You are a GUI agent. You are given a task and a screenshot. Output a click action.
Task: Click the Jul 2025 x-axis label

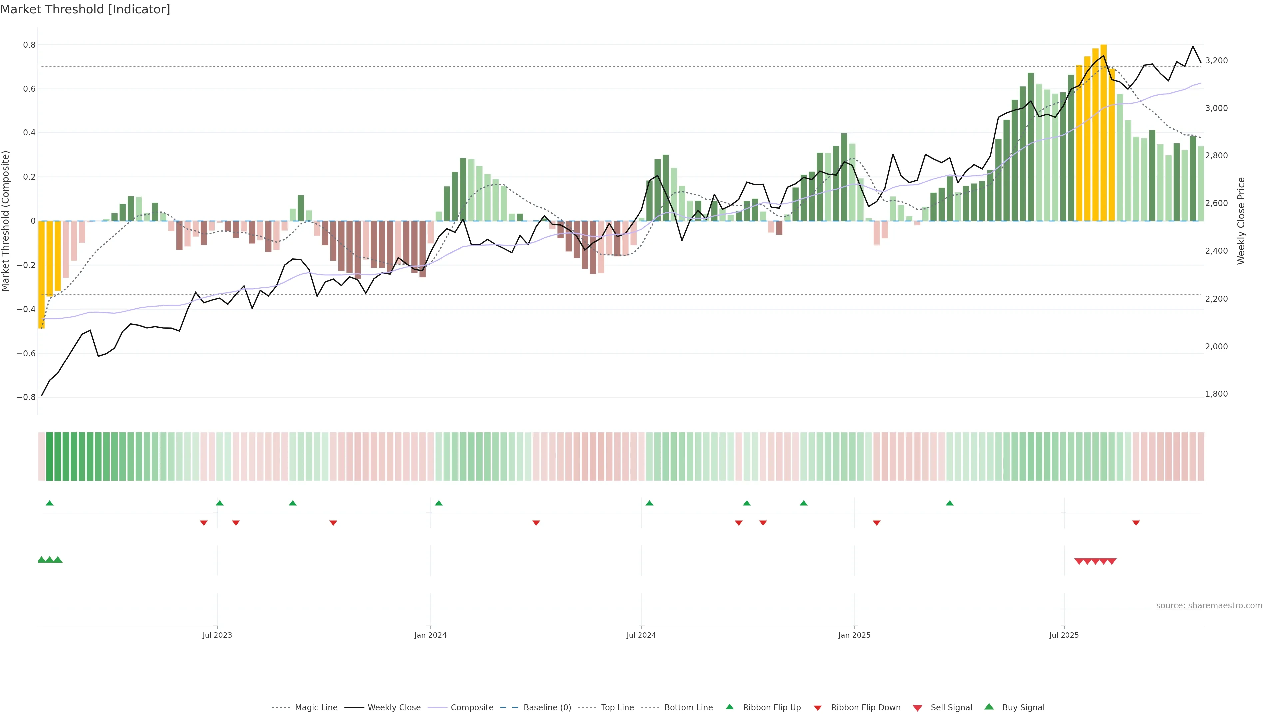(x=1064, y=635)
